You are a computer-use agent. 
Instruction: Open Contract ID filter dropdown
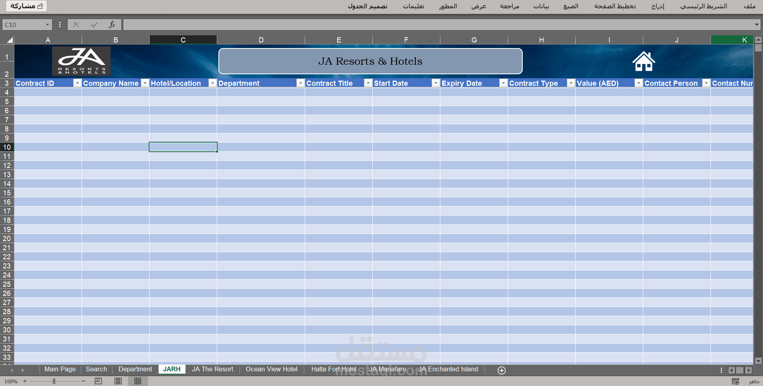tap(77, 83)
